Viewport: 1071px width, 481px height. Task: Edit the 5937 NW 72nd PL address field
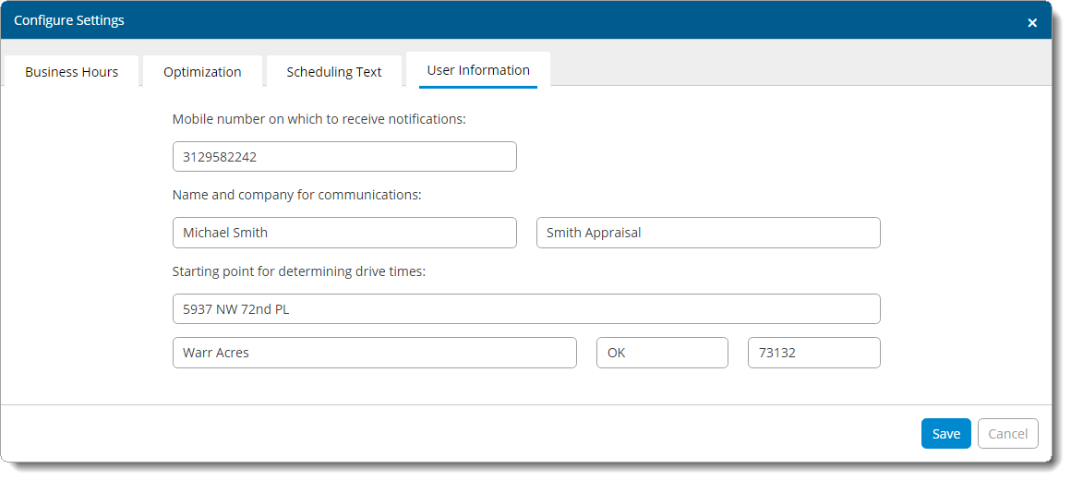pyautogui.click(x=525, y=309)
